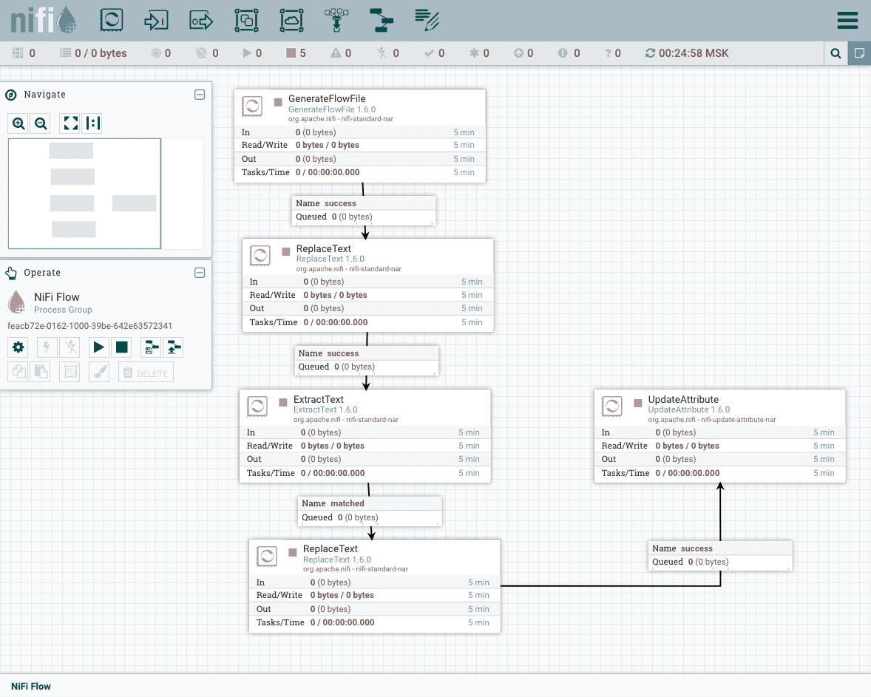The image size is (871, 697).
Task: Open process group configuration gear
Action: 18,347
